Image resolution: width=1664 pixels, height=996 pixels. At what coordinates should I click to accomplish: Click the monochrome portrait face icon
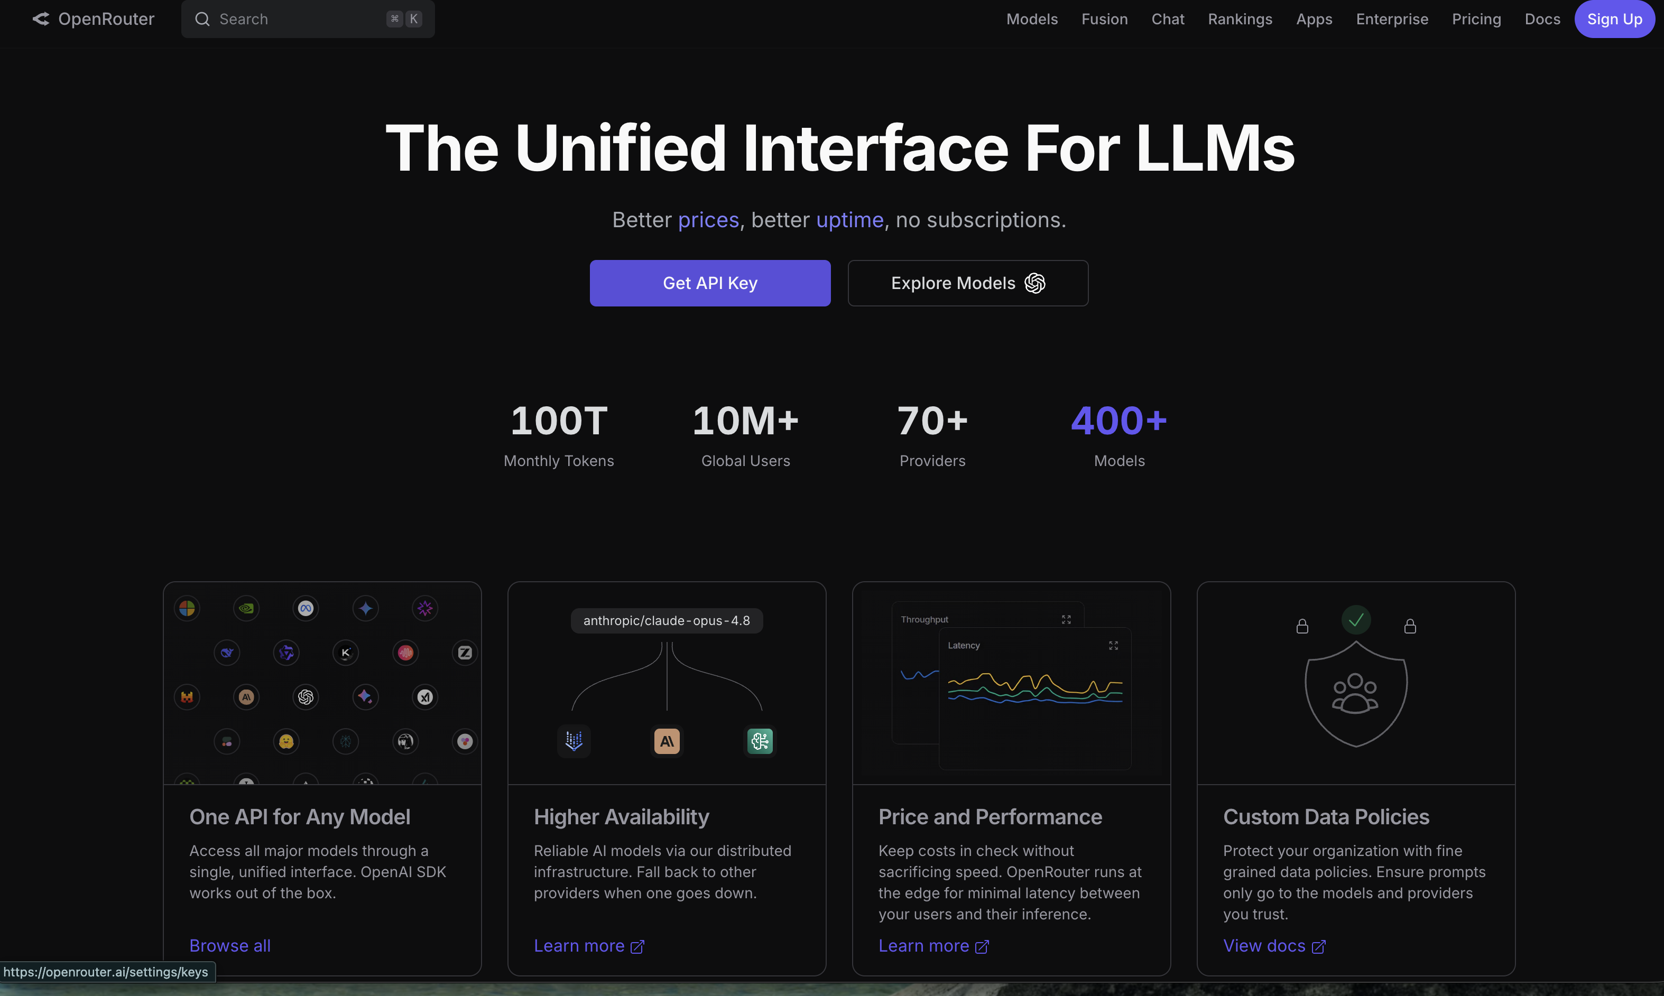click(405, 741)
